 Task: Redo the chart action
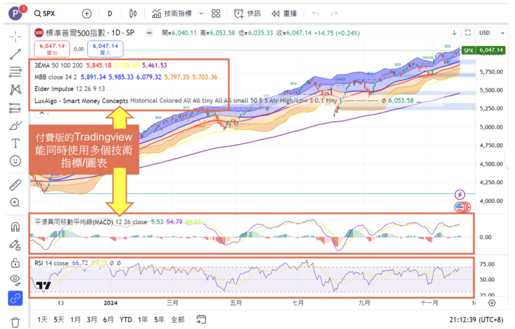point(334,14)
